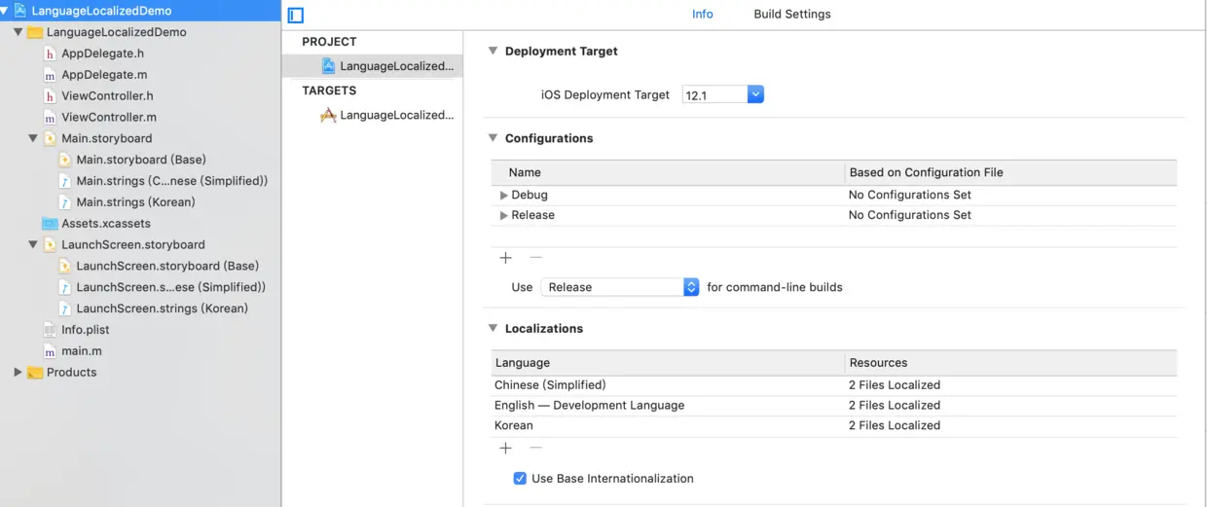Click the add configuration plus button

[505, 258]
